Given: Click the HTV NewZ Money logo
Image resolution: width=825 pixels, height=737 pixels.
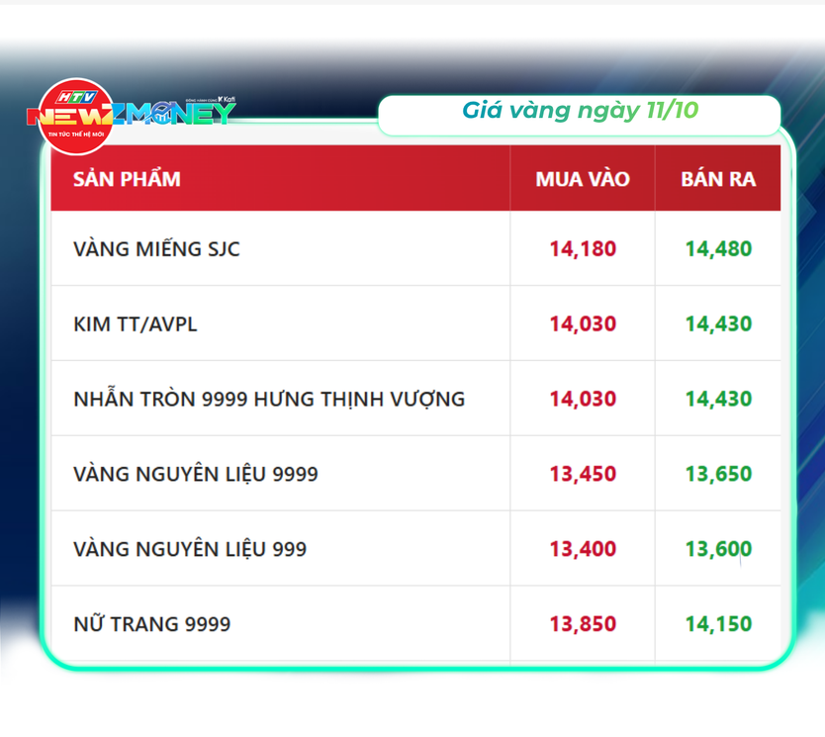Looking at the screenshot, I should click(x=132, y=117).
